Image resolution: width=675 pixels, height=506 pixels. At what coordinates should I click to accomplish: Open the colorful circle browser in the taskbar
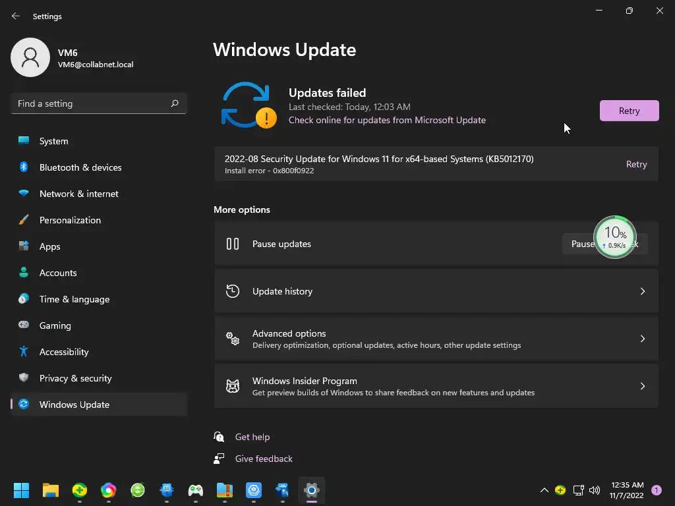109,490
